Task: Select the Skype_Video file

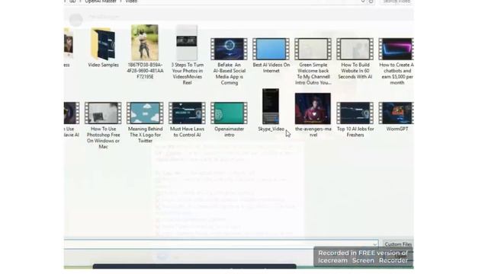Action: coord(271,110)
